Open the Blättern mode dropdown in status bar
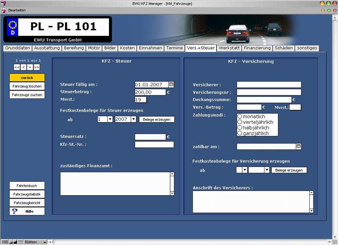The image size is (338, 245). [x=45, y=242]
